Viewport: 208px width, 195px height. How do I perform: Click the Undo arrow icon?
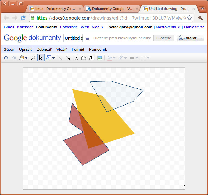tap(6, 58)
